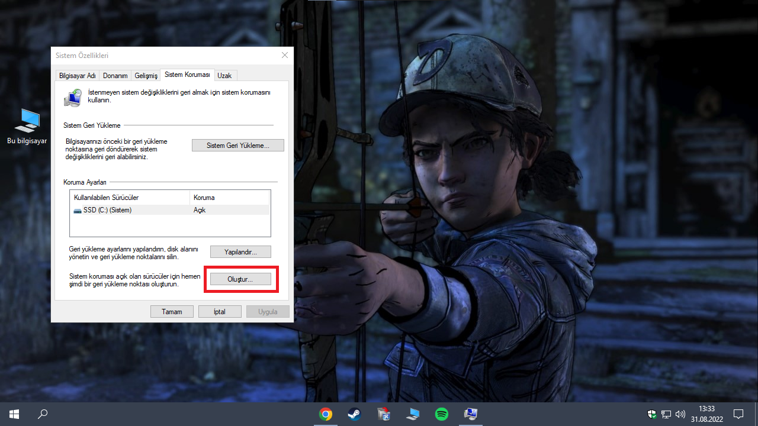
Task: Go to the Gelişmiş tab
Action: pyautogui.click(x=146, y=75)
